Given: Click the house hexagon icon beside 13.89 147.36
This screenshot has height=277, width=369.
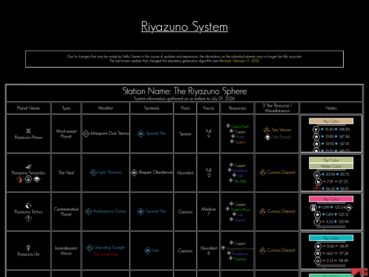Looking at the screenshot, I should pyautogui.click(x=316, y=137).
